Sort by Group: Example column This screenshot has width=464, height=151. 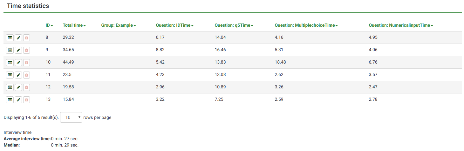coord(118,25)
